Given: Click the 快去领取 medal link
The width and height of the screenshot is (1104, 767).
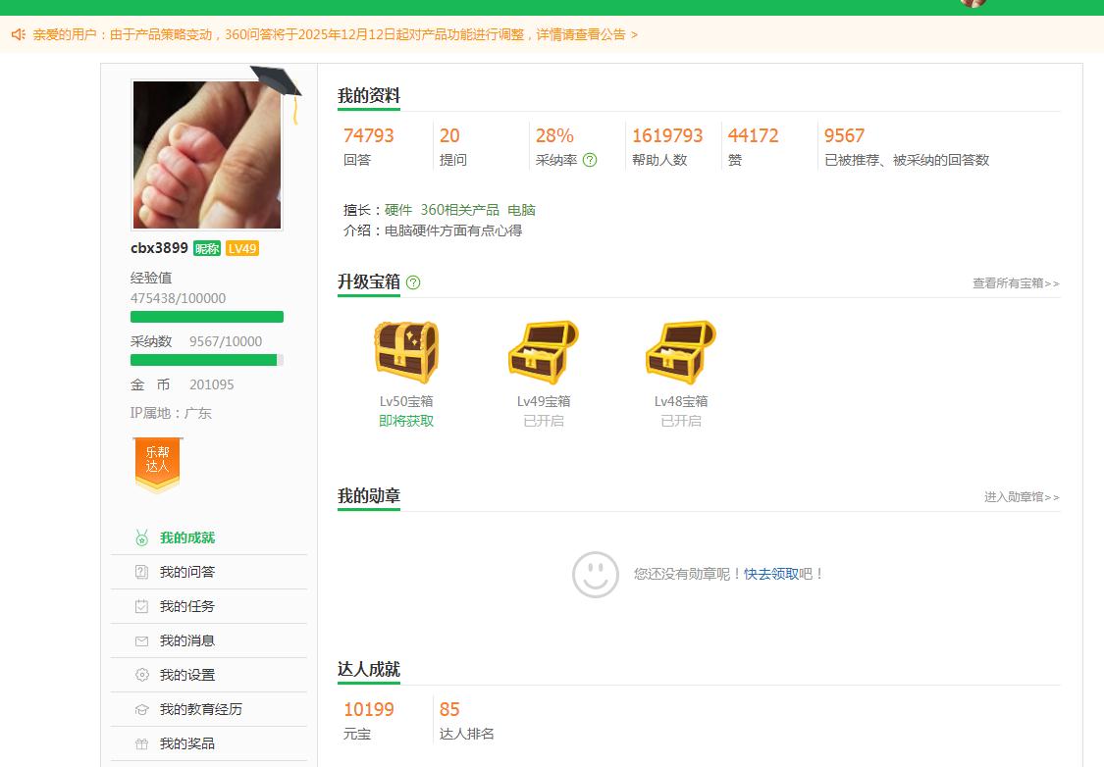Looking at the screenshot, I should [771, 574].
